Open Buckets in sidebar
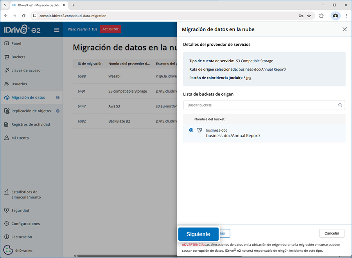352x258 pixels. click(x=18, y=57)
